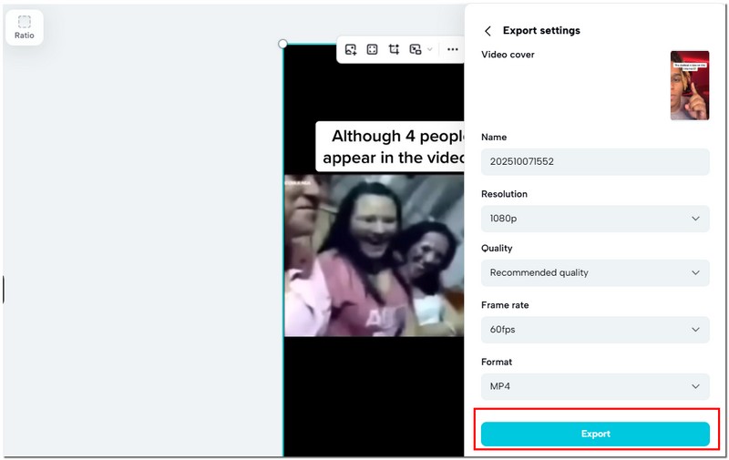Go back using Export settings arrow
Image resolution: width=729 pixels, height=460 pixels.
[488, 31]
